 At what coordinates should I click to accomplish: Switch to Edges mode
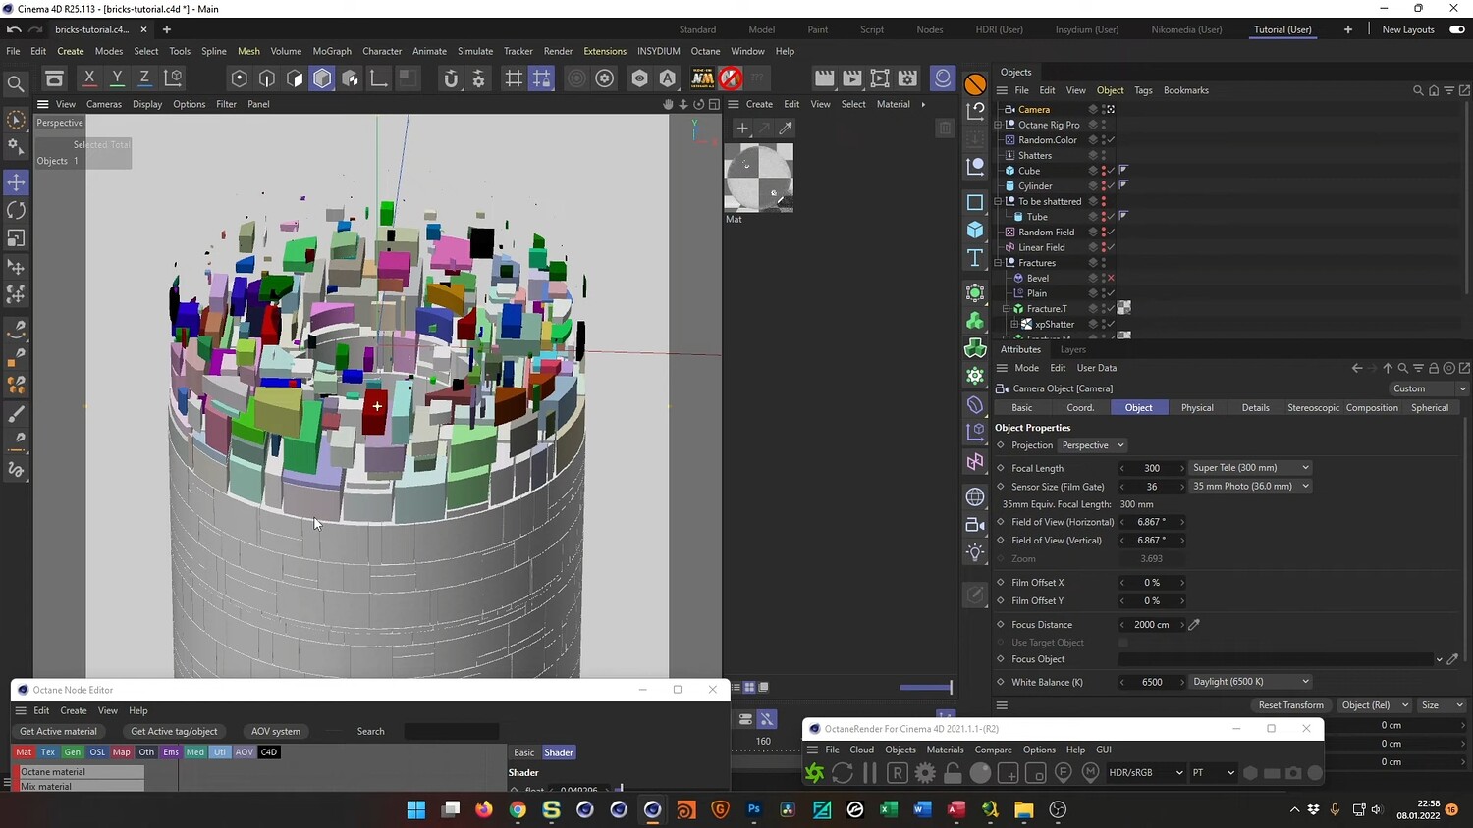[267, 78]
